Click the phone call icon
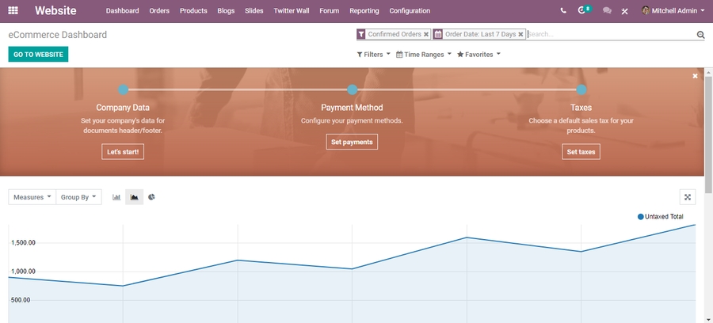Image resolution: width=713 pixels, height=323 pixels. (563, 10)
